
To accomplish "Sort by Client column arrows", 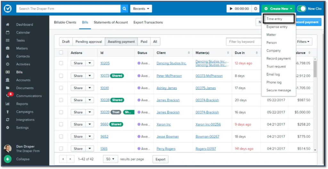I will [x=189, y=53].
